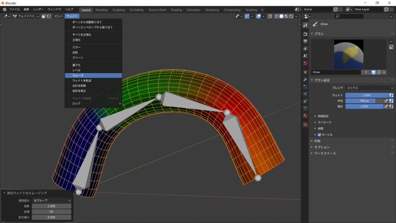
Task: Toggle face selection masking in header
Action: (x=44, y=16)
